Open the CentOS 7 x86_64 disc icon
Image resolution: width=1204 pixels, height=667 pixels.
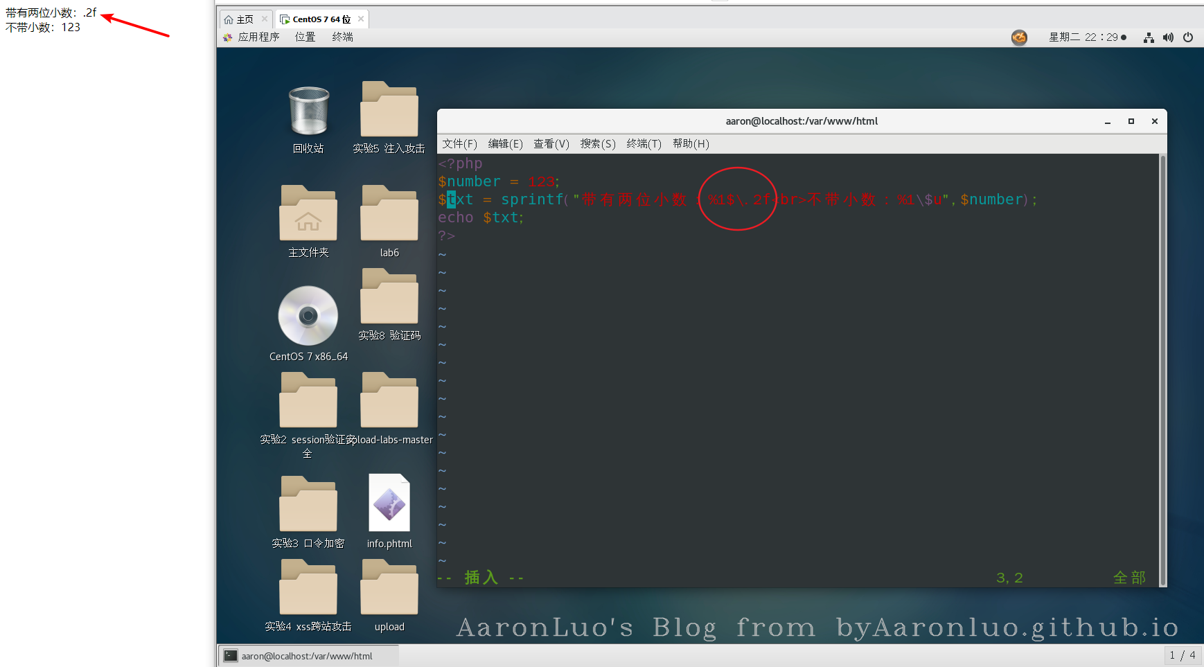pos(308,316)
